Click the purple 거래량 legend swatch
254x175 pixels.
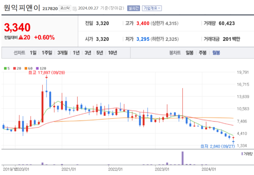coord(242,154)
